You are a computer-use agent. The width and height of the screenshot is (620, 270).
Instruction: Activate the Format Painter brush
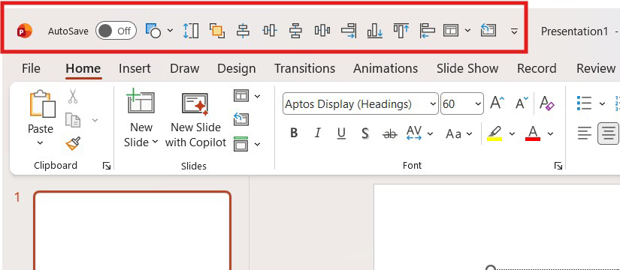tap(73, 144)
